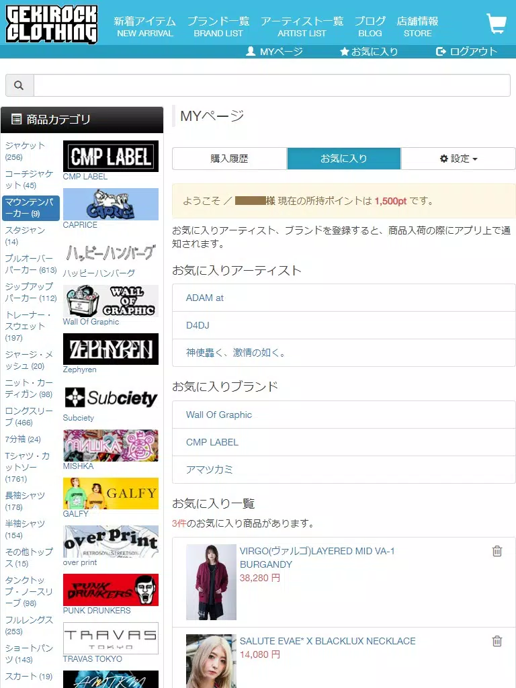This screenshot has height=688, width=516.
Task: Select Tシャツ・カットソー (1761) category
Action: click(27, 468)
